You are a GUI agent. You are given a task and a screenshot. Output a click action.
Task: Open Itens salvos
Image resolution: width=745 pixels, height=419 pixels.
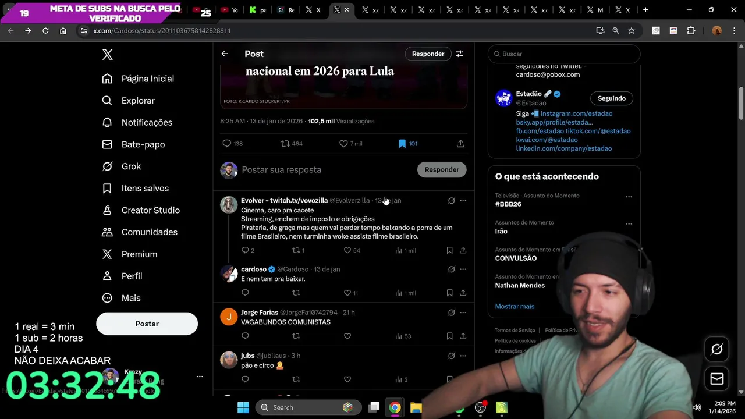click(136, 189)
